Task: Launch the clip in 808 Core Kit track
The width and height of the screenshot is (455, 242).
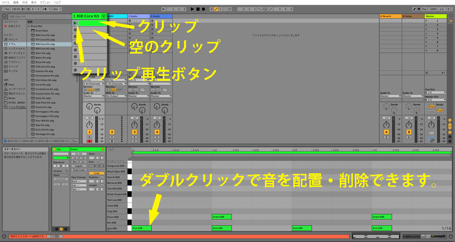Action: pos(75,23)
